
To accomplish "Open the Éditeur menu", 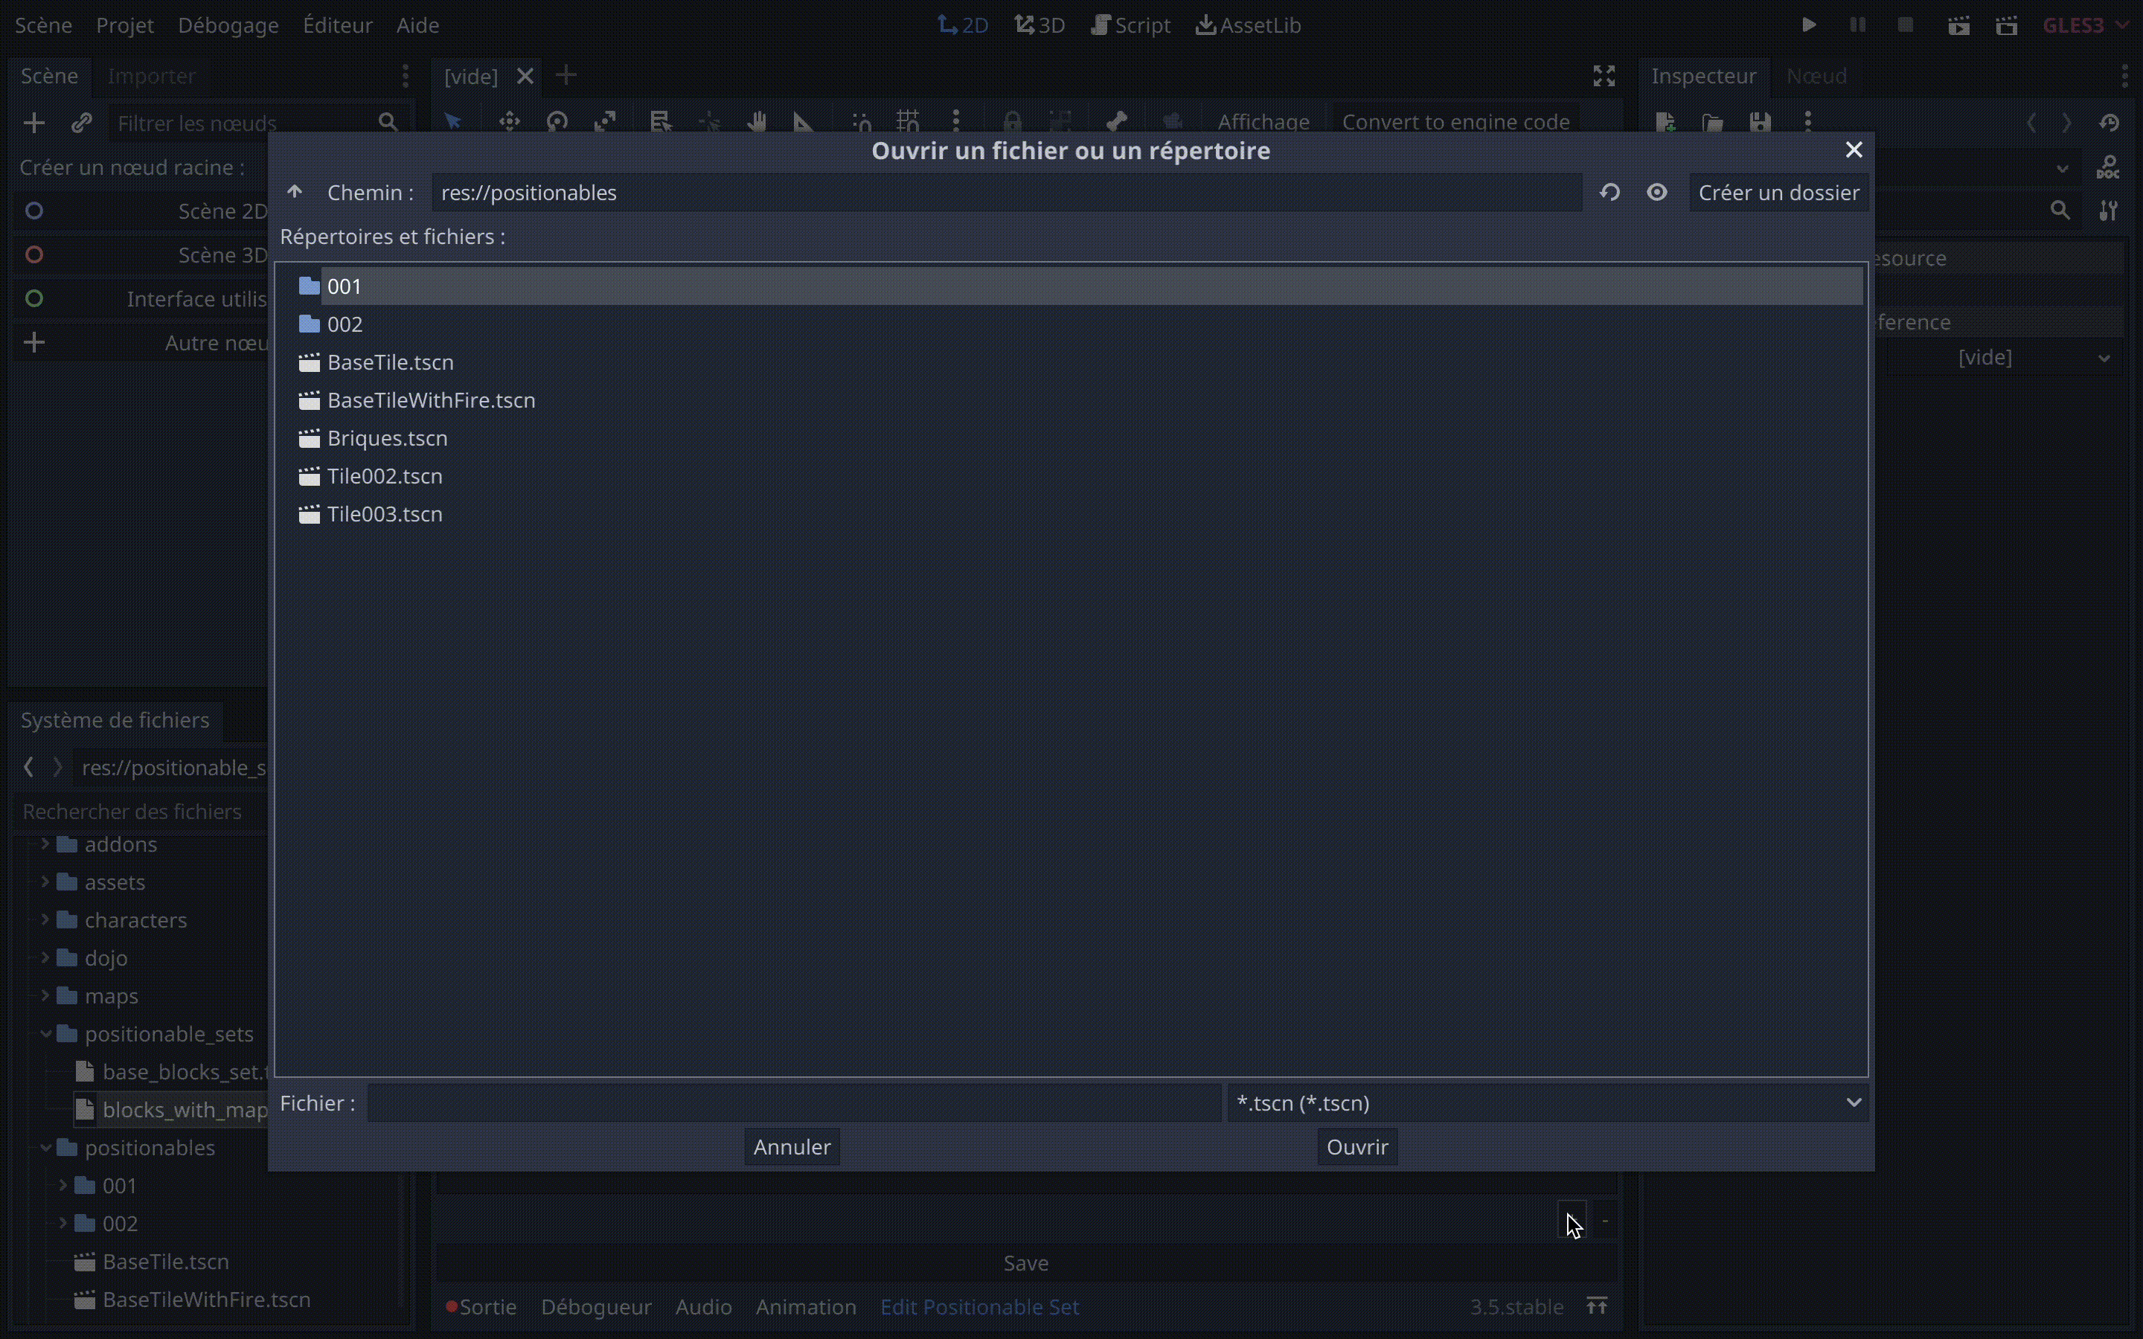I will point(337,25).
